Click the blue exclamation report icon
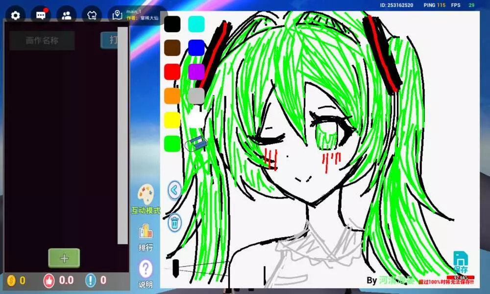 91,281
